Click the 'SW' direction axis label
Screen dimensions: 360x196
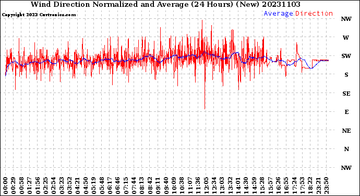(x=346, y=56)
